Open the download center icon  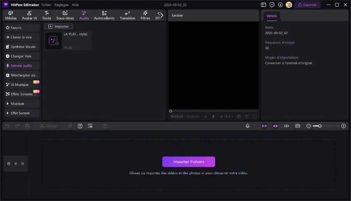(280, 5)
